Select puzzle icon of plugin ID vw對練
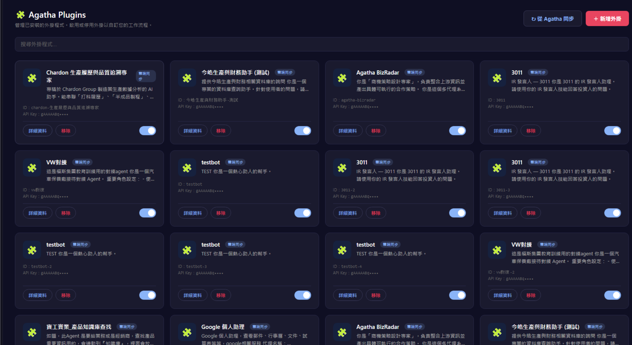This screenshot has height=345, width=632. point(32,168)
